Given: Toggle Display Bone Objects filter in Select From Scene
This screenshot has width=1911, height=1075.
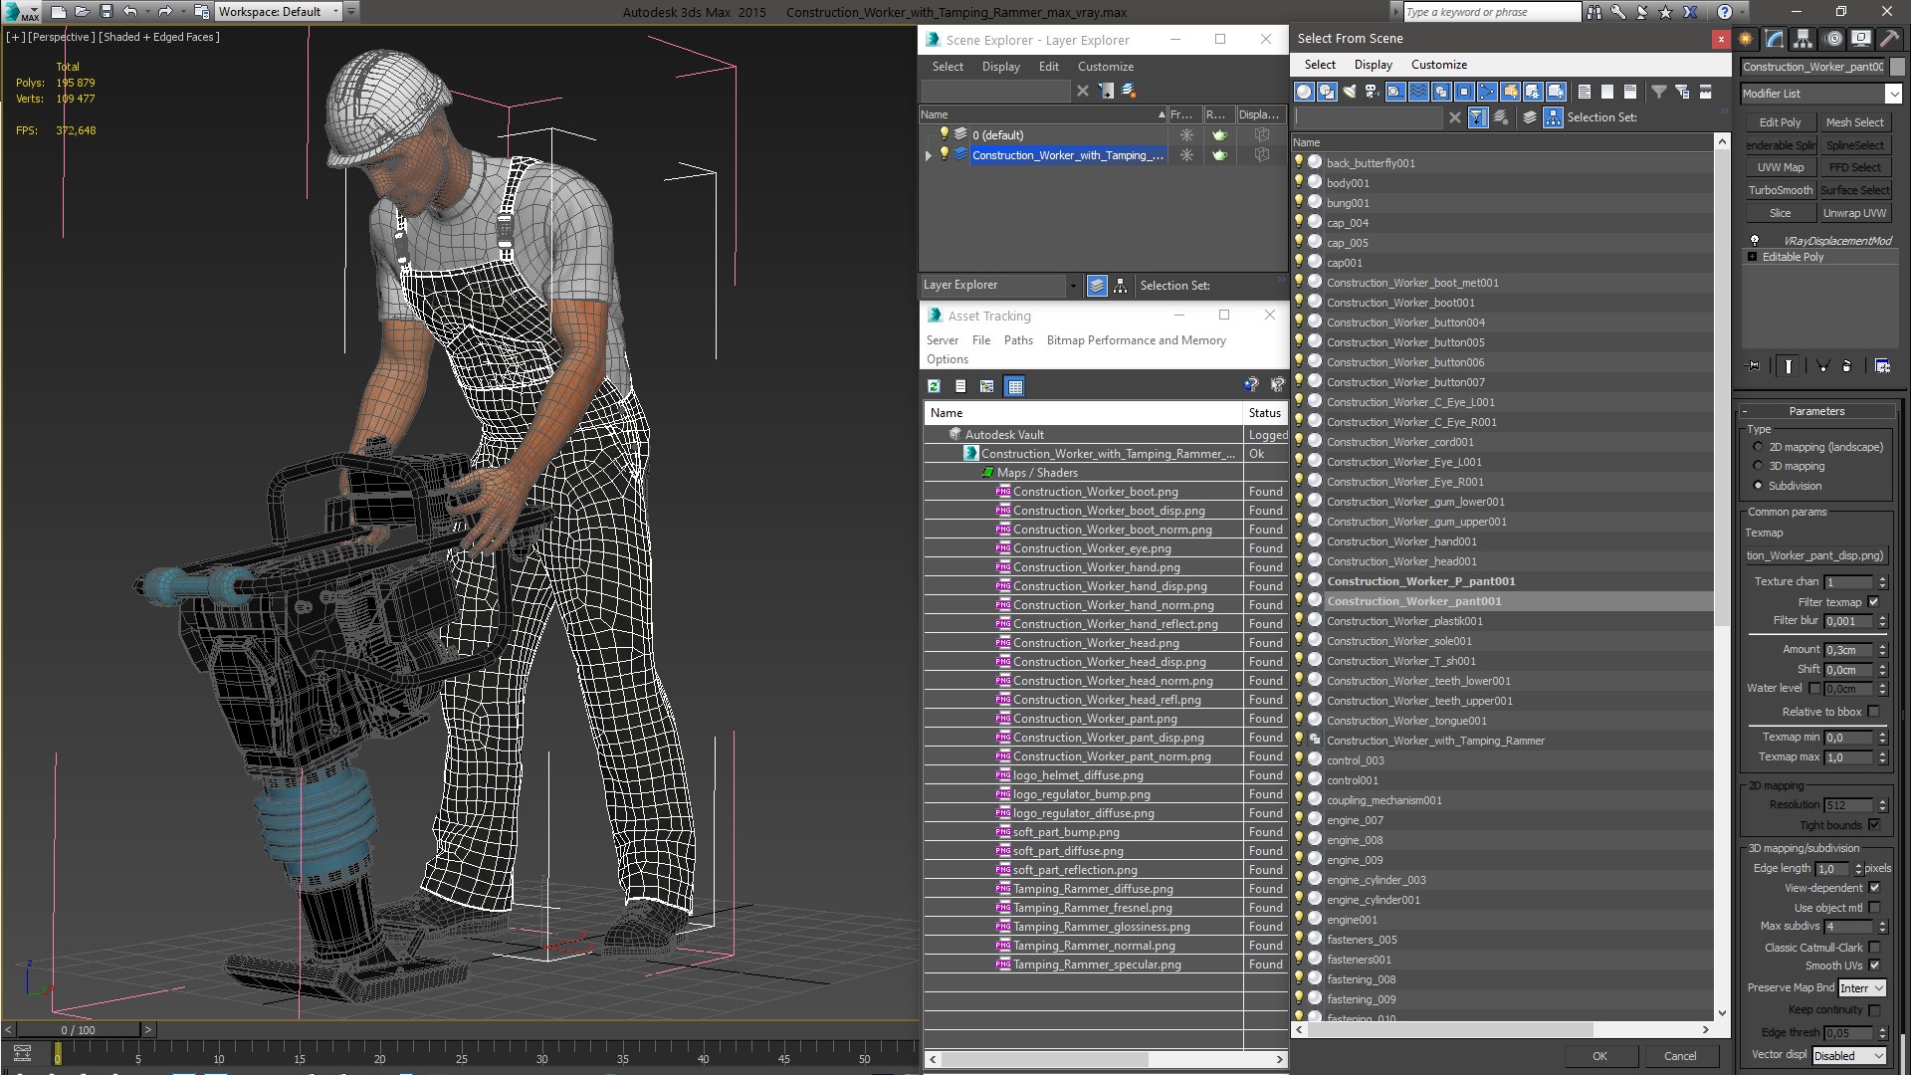Looking at the screenshot, I should pos(1487,92).
